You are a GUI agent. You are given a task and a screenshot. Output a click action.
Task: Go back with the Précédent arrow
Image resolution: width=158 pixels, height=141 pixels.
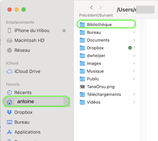[91, 8]
